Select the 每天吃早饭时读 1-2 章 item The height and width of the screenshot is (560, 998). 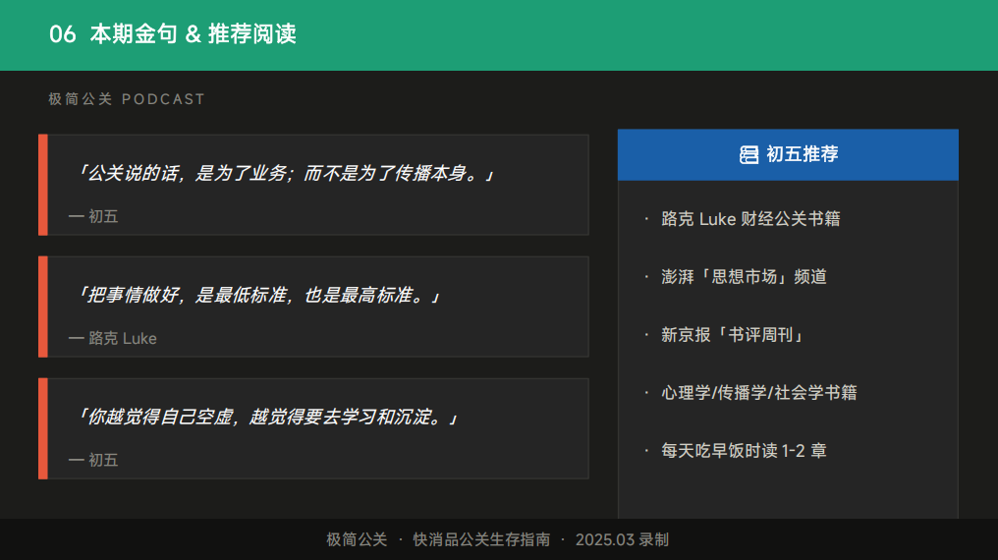(x=744, y=451)
